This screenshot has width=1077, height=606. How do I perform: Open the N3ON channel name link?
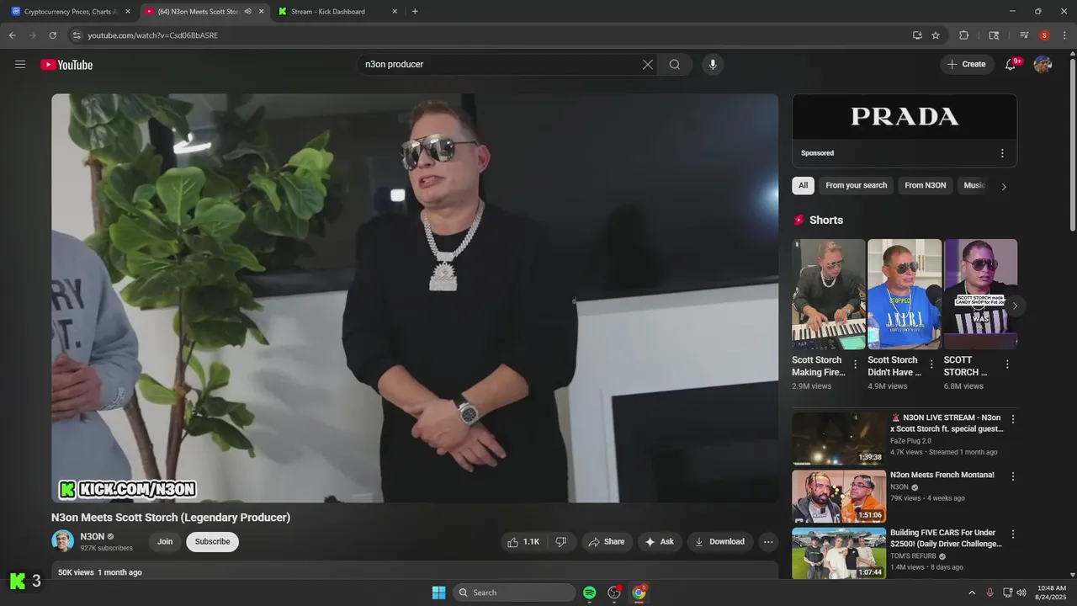93,537
